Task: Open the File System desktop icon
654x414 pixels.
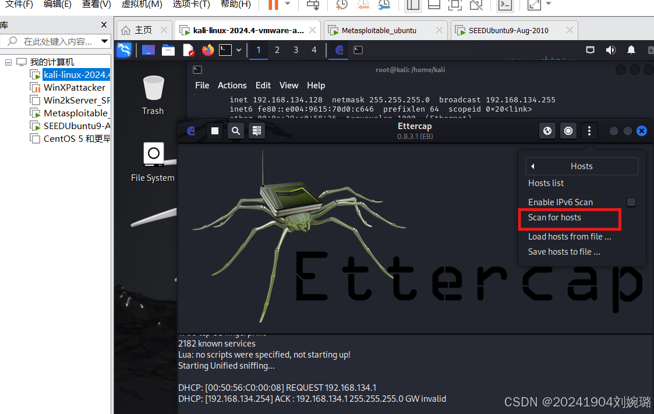Action: [x=153, y=162]
